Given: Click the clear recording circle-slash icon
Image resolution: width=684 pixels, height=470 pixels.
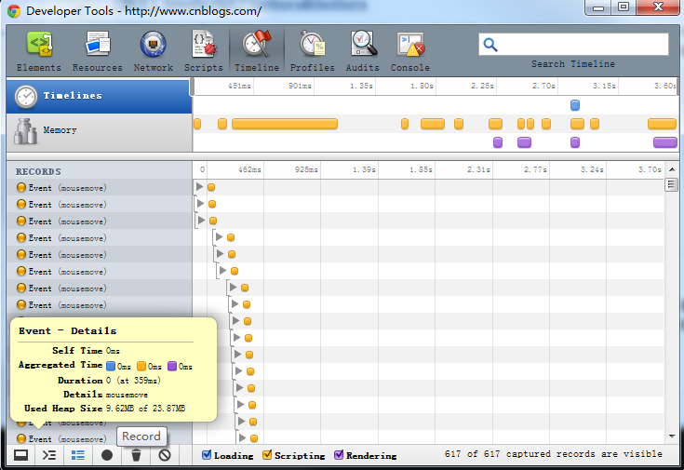Looking at the screenshot, I should [165, 455].
